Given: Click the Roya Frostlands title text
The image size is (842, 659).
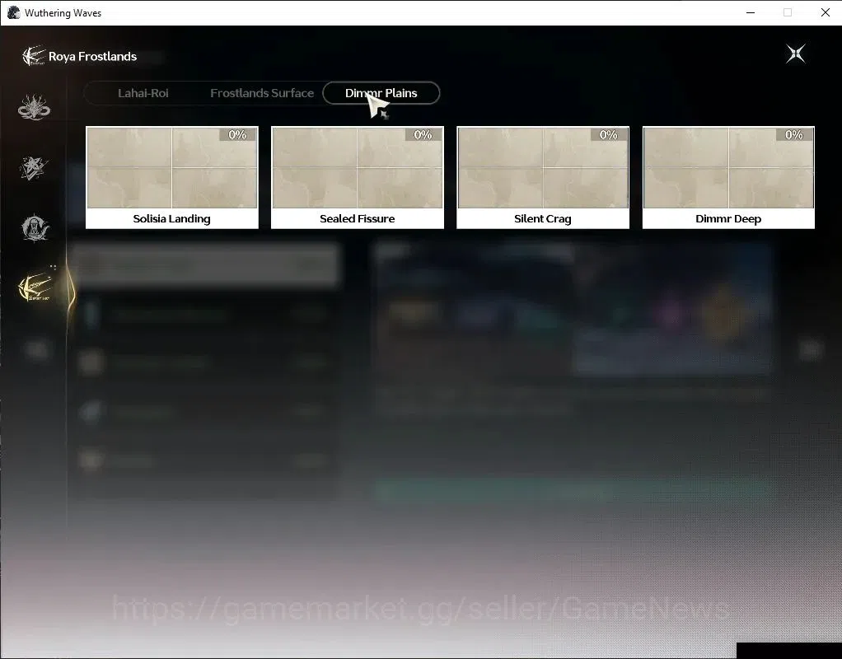Looking at the screenshot, I should click(92, 56).
